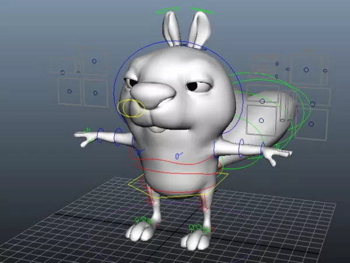The image size is (350, 263).
Task: Click green toe controls on screen-right foot
Action: point(199,228)
